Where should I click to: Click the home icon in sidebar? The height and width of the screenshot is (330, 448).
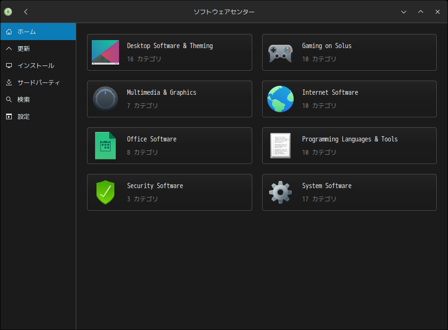pos(9,32)
